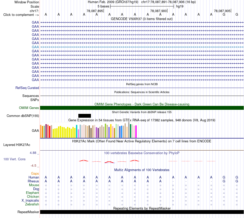Image resolution: width=244 pixels, height=218 pixels.
Task: Click the Sequences track label
Action: [31, 96]
